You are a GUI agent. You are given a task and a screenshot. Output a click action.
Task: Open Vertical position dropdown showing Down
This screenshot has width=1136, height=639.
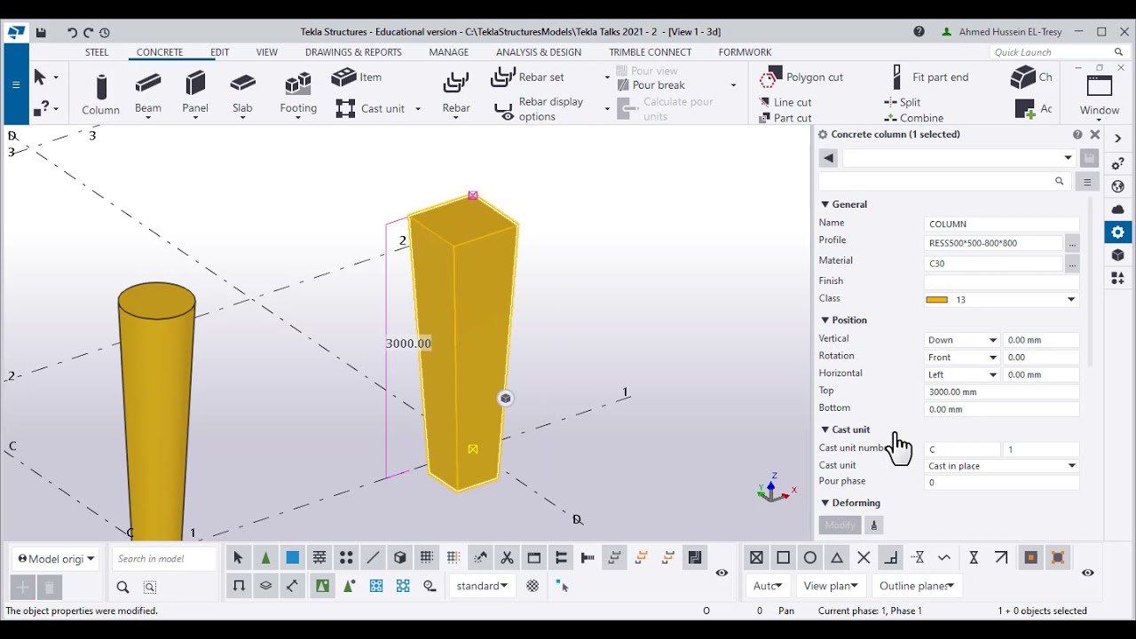963,340
